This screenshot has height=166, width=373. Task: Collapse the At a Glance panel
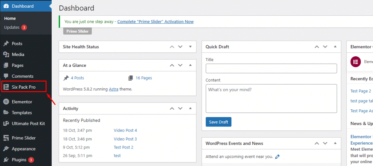pos(190,65)
